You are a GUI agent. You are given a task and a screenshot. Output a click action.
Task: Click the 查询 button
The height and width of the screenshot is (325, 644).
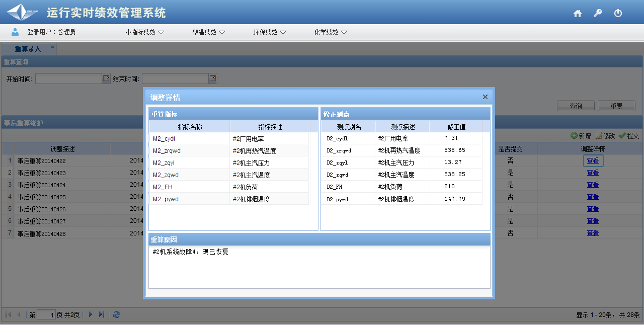point(576,106)
